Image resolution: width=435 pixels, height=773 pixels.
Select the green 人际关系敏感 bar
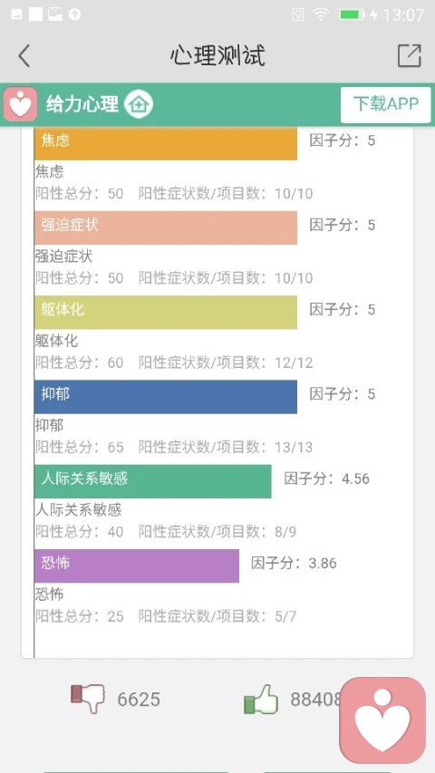(x=153, y=481)
